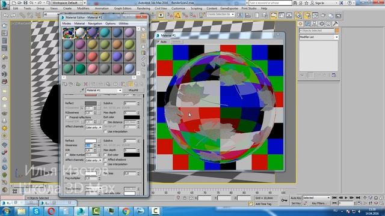Enable Affect shadows checkbox
Image resolution: width=385 pixels, height=216 pixels.
coord(105,160)
